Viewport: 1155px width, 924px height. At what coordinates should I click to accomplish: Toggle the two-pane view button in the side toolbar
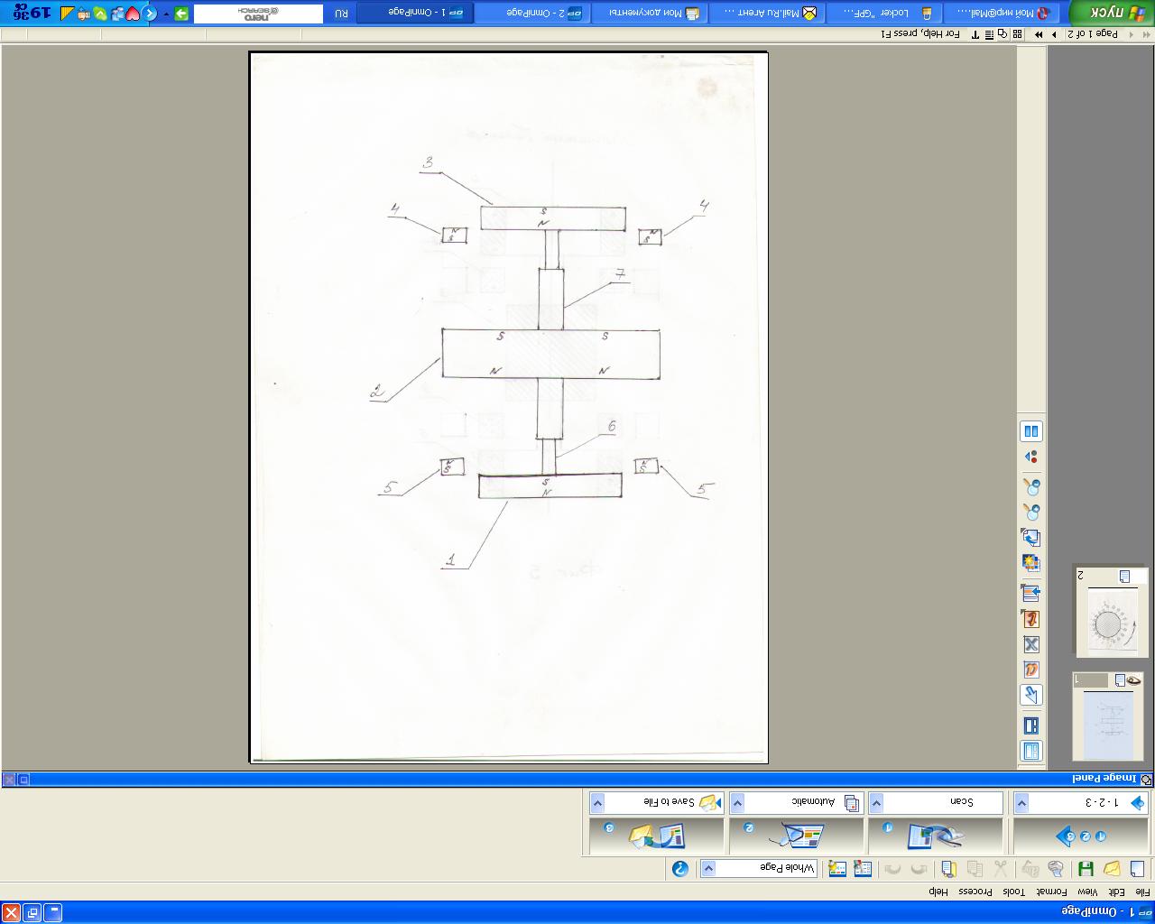(x=1030, y=431)
